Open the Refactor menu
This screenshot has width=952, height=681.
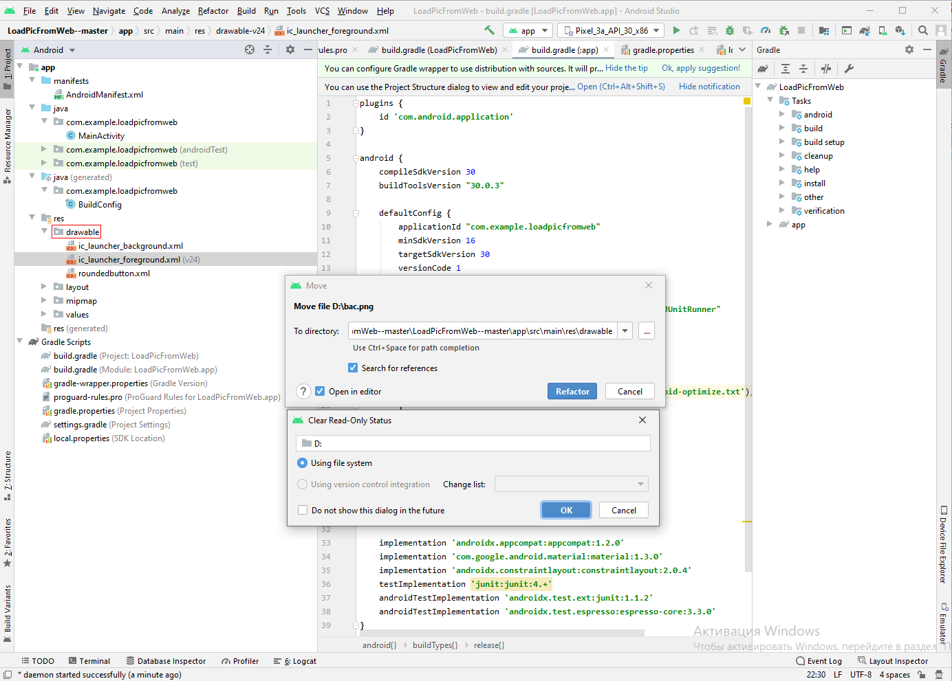(x=213, y=10)
